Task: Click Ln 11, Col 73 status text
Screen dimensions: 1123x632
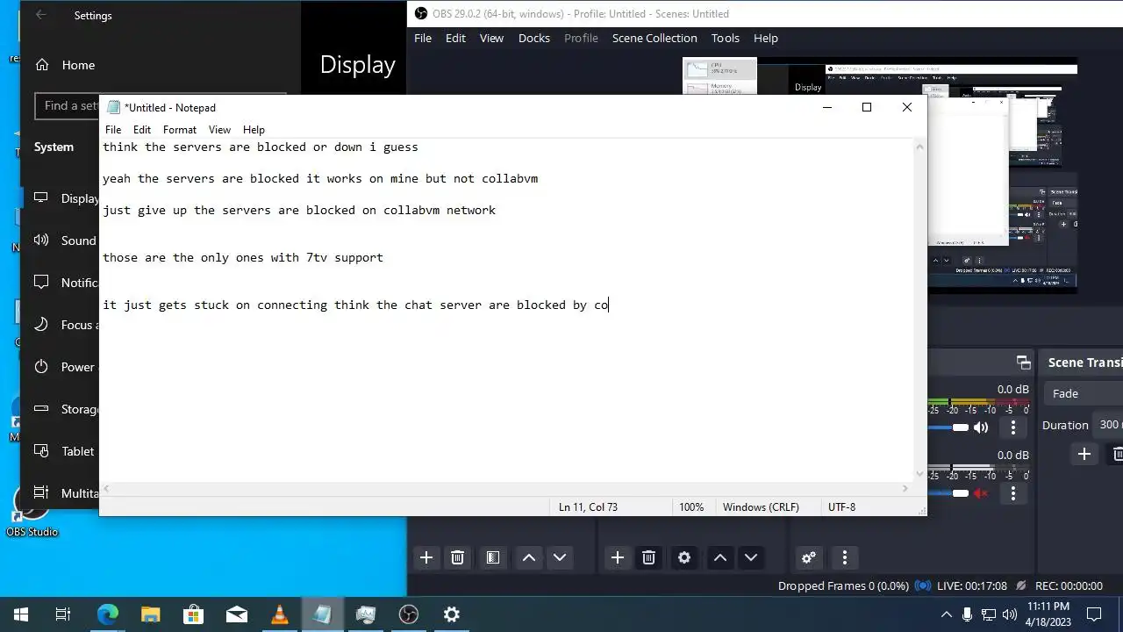Action: click(588, 506)
